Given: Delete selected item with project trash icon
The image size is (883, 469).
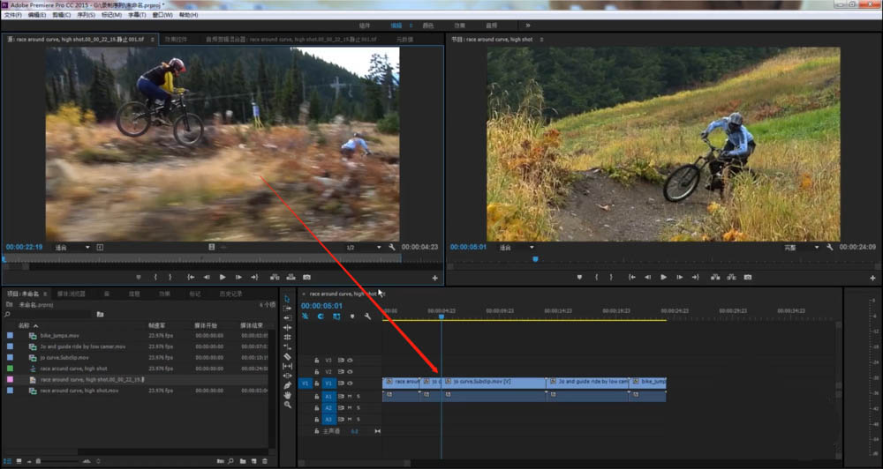Looking at the screenshot, I should click(x=265, y=461).
